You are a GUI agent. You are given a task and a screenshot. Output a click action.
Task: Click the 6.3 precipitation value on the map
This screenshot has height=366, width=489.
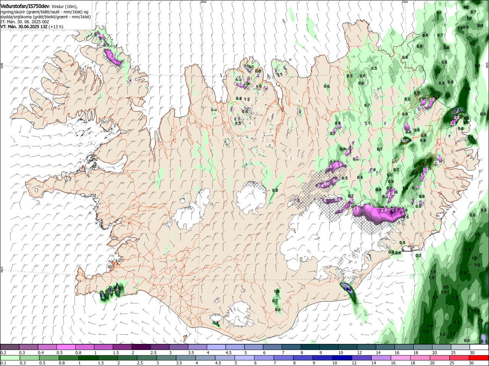(x=484, y=341)
